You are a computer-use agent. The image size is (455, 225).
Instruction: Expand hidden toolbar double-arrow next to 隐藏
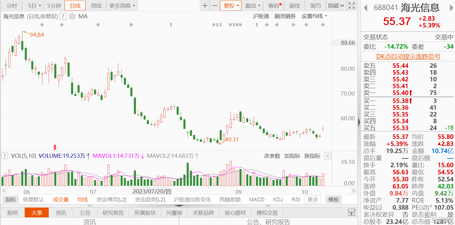(342, 6)
